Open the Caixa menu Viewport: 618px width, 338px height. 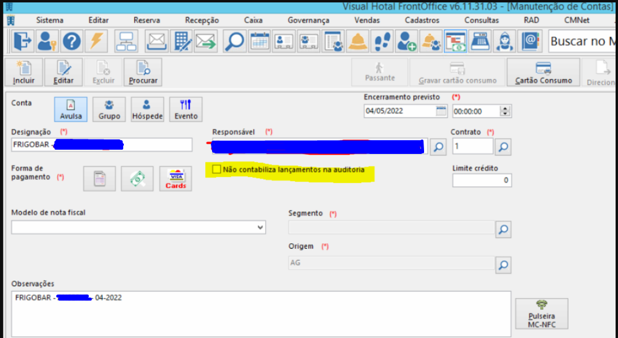pyautogui.click(x=253, y=20)
